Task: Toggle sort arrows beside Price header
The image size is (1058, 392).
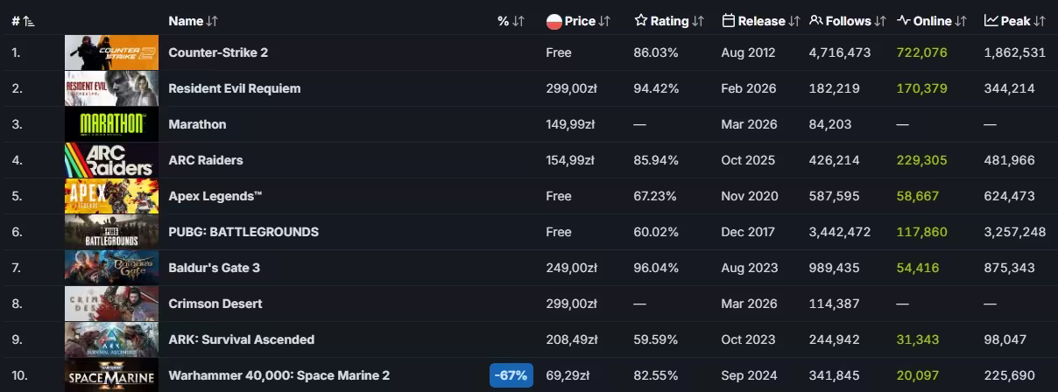Action: tap(605, 21)
